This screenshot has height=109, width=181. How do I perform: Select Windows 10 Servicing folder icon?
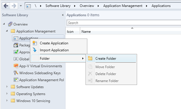(13, 100)
